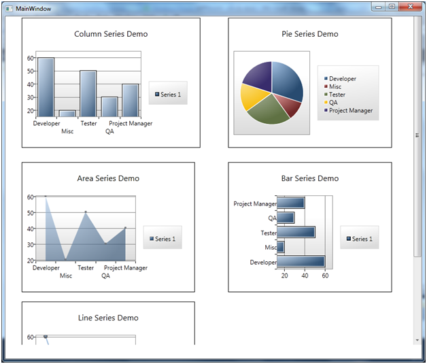Click the Misc axis label under Column chart

[67, 131]
